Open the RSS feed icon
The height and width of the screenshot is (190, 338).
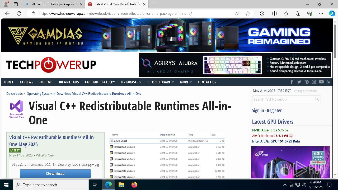coord(329,82)
